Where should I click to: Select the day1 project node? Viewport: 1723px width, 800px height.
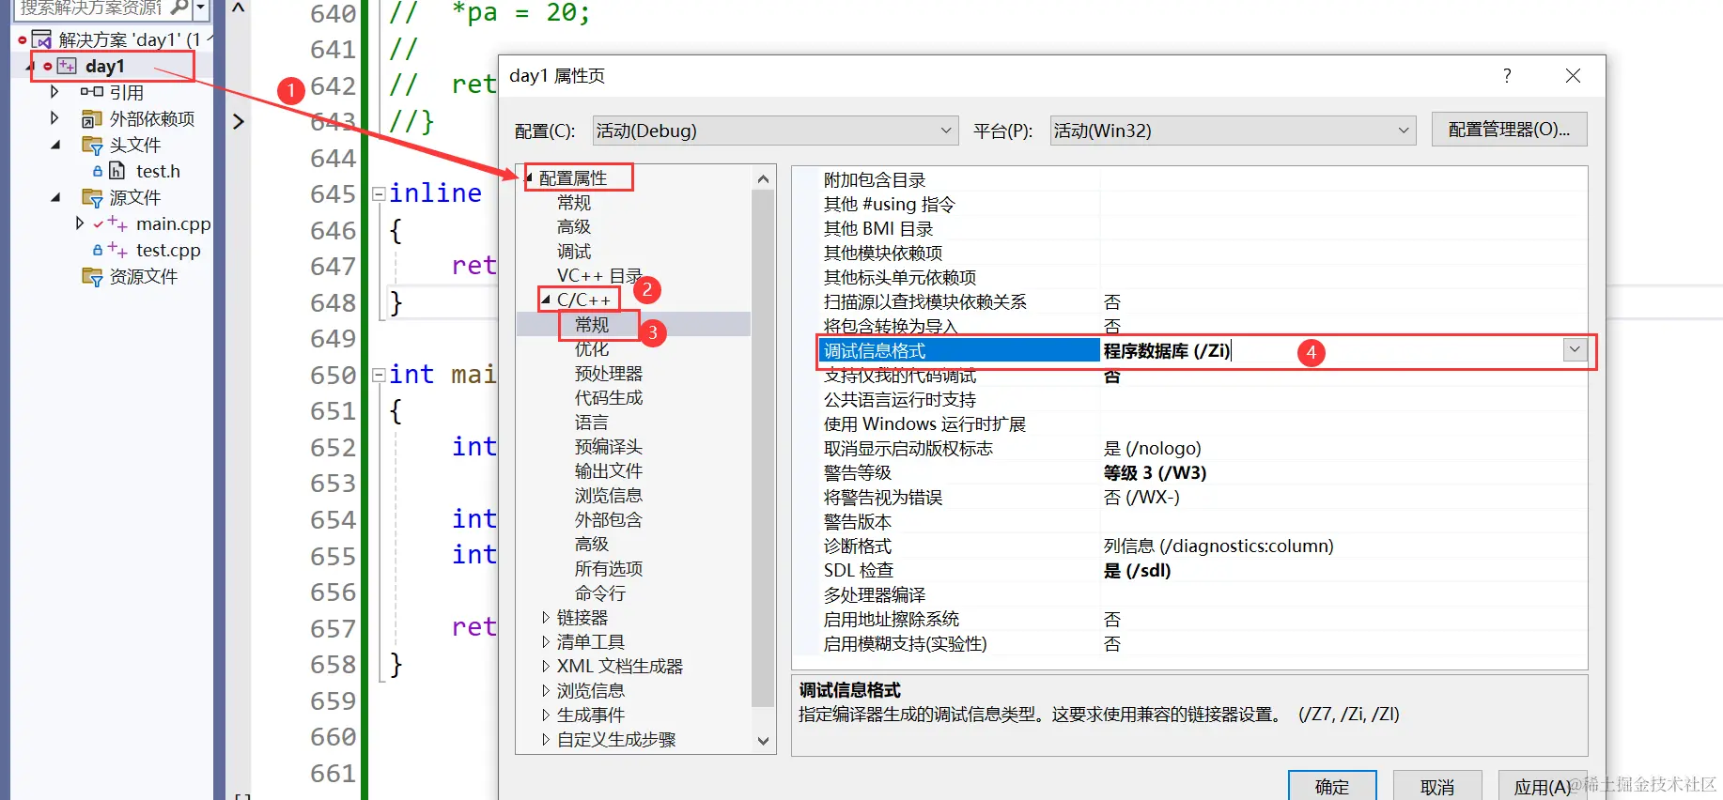104,66
